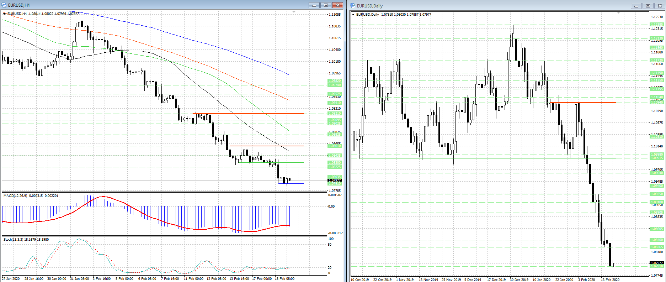Click the H4 chart shift triangle marker
Image resolution: width=666 pixels, height=282 pixels.
coord(294,12)
